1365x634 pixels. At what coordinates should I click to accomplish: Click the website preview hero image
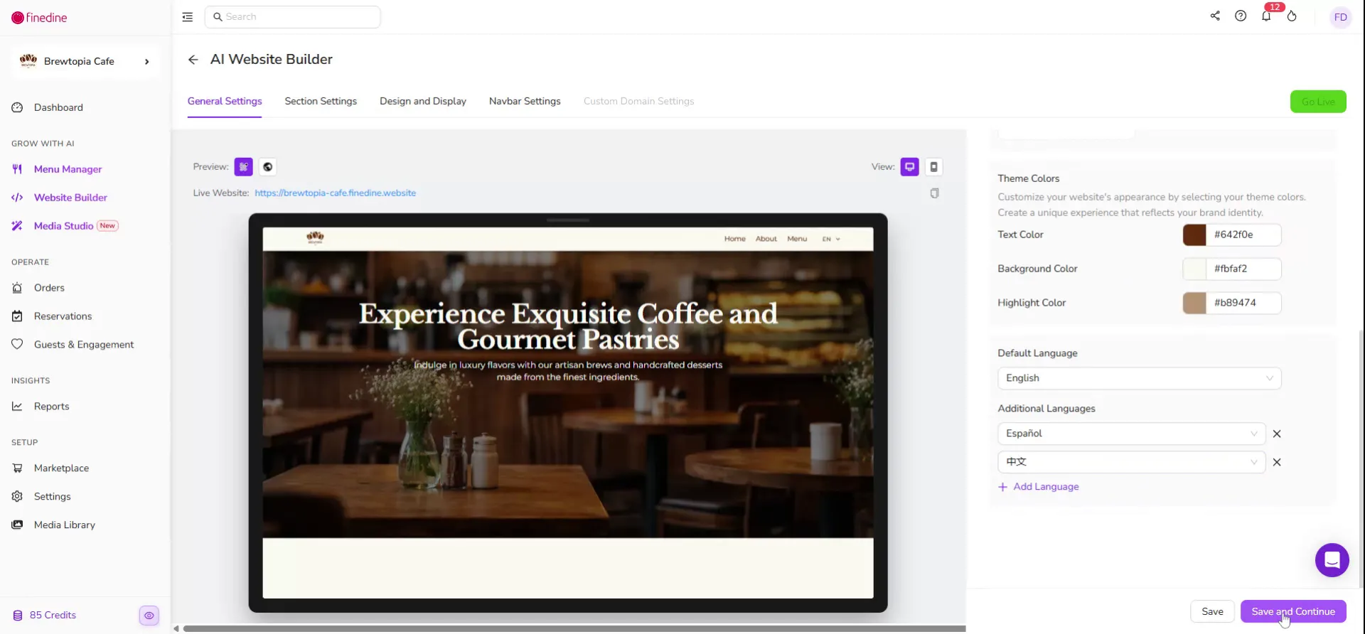pyautogui.click(x=568, y=394)
